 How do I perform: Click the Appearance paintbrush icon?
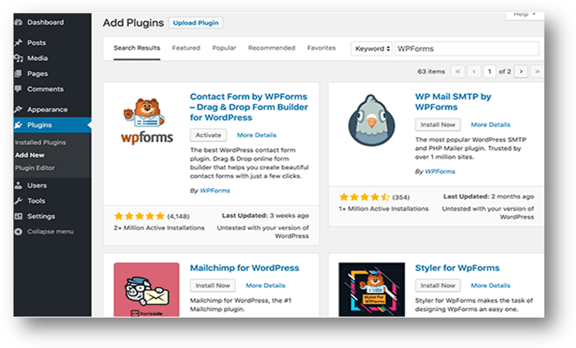coord(18,109)
